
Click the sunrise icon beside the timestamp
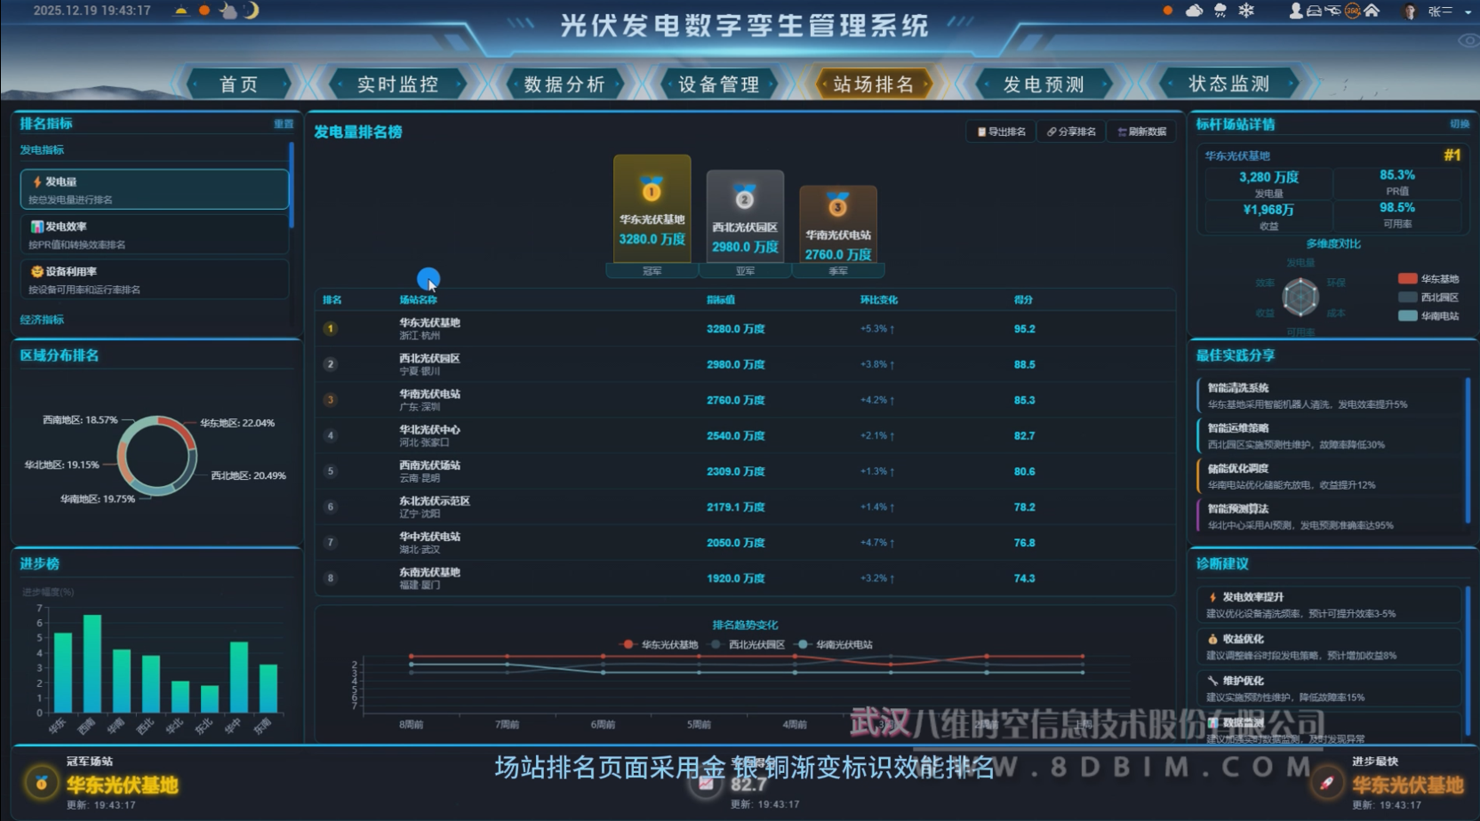point(181,11)
